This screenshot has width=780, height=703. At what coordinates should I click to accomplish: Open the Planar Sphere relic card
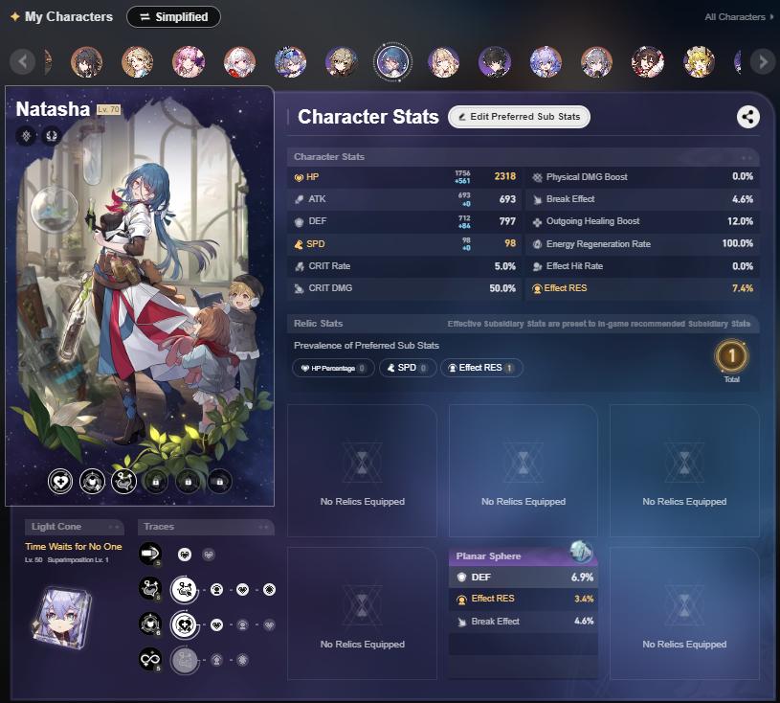tap(523, 612)
